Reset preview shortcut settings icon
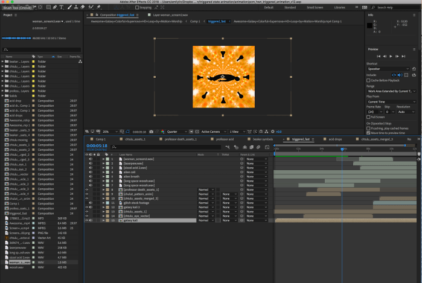 (414, 69)
